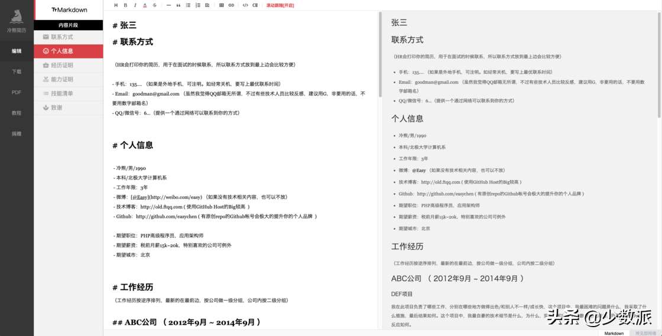Screen dimensions: 662x336
Task: Click the # 张三 heading in editor
Action: click(125, 26)
